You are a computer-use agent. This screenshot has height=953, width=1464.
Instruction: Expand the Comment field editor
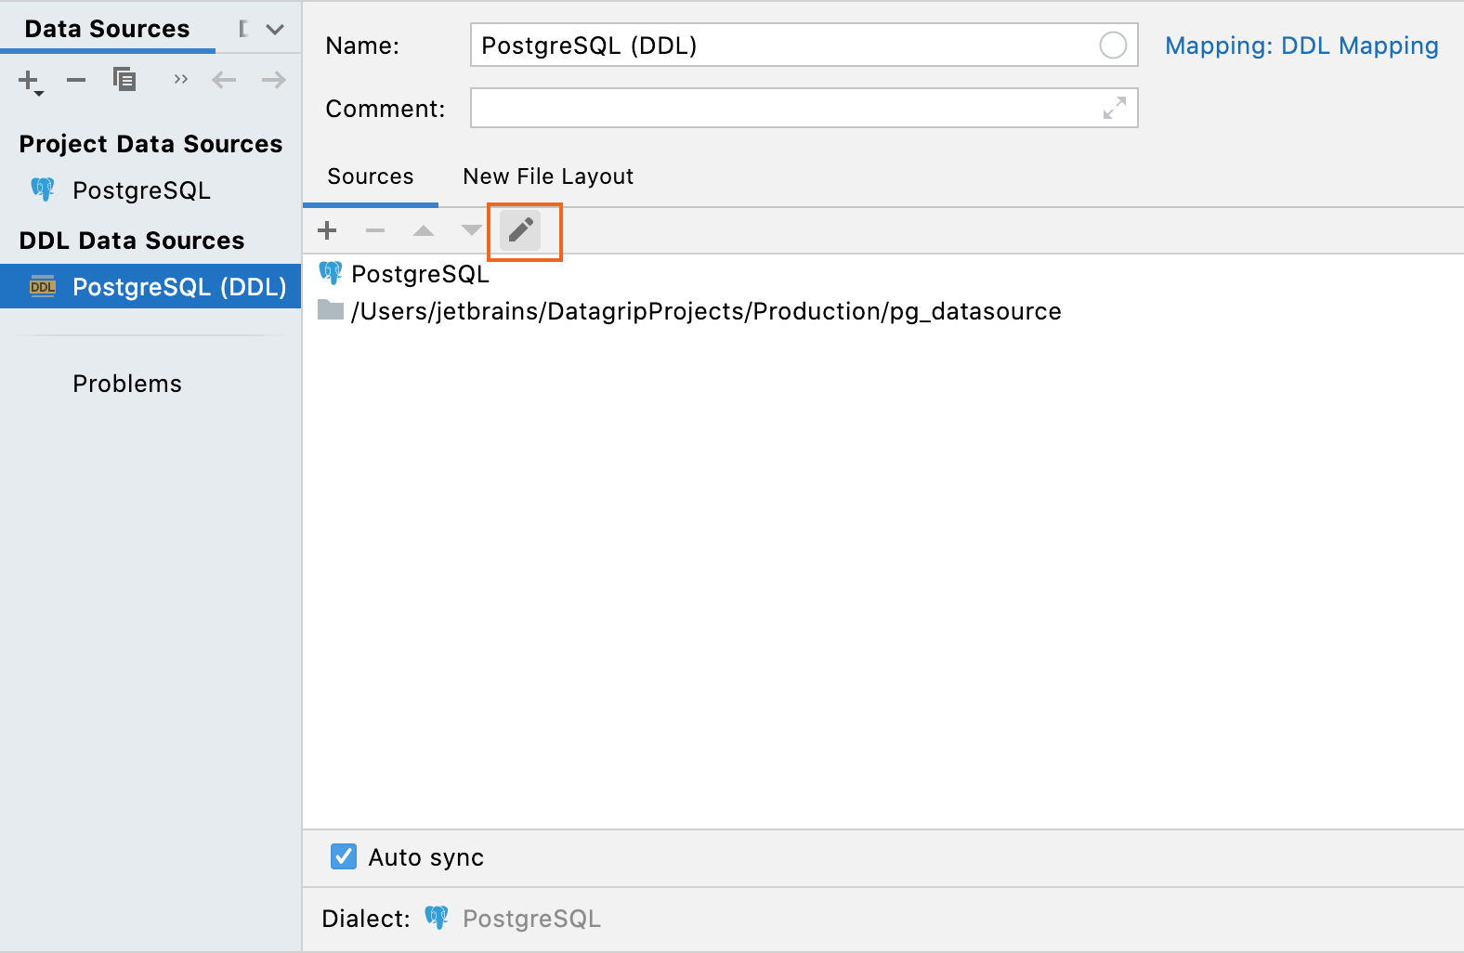point(1115,109)
